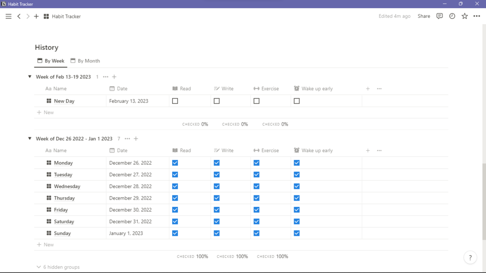Uncheck Sunday's Wake up early checkbox

pos(297,233)
